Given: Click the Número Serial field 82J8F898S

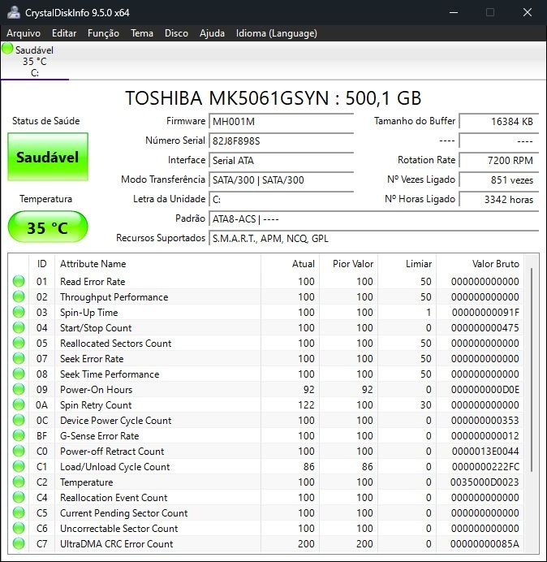Looking at the screenshot, I should [x=281, y=140].
